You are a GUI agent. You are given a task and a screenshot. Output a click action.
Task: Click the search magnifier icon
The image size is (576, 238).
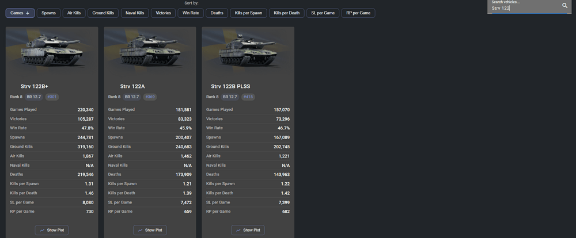click(564, 6)
